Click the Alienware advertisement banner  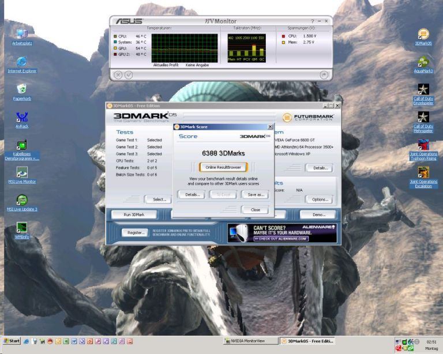pos(282,233)
